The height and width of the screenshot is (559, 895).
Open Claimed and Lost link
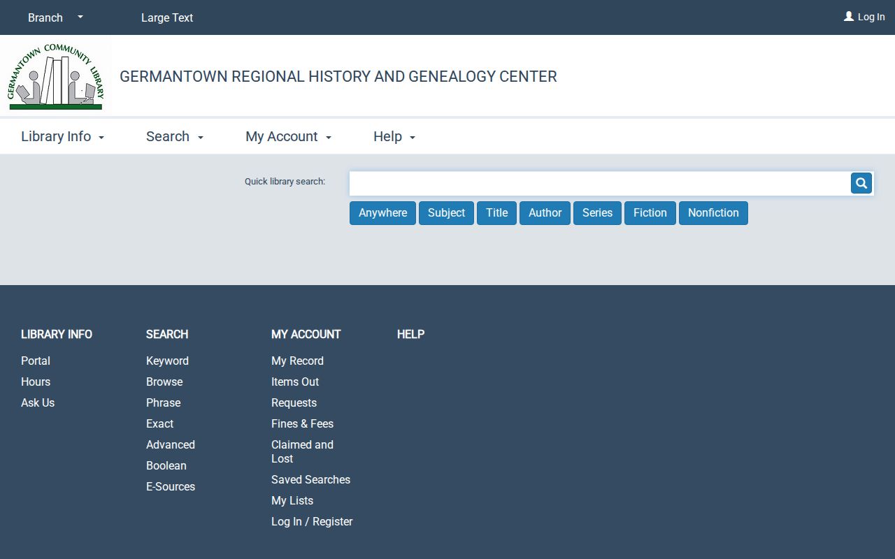pos(302,451)
